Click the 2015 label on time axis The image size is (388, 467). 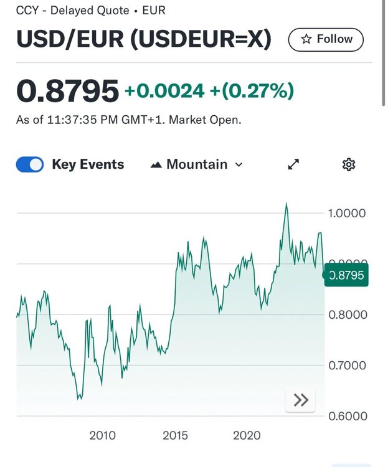pos(175,435)
